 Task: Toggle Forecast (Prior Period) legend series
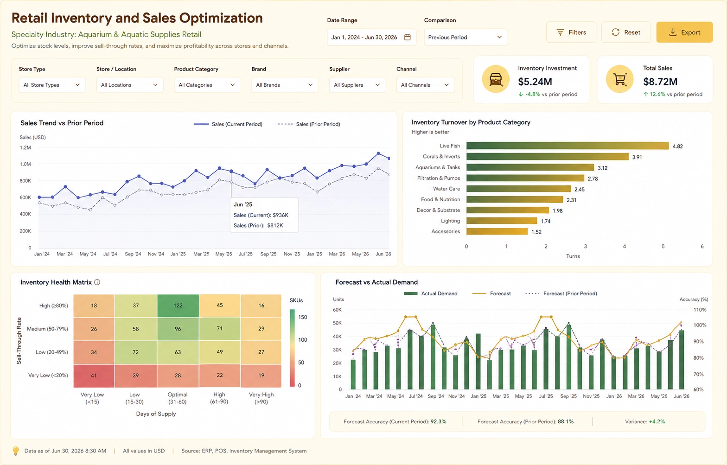coord(561,293)
